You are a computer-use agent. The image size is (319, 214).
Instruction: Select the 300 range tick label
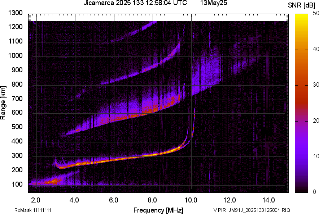tap(17, 156)
